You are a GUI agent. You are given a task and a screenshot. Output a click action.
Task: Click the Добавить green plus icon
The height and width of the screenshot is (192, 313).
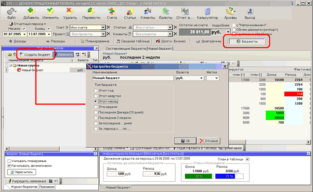click(31, 12)
